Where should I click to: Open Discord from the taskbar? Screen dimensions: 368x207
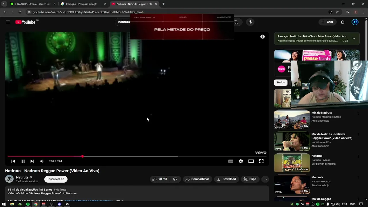(x=60, y=204)
